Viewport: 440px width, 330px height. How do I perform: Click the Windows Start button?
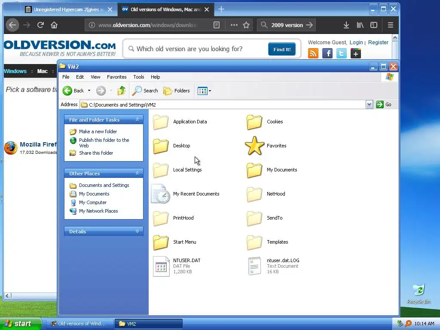(x=21, y=324)
